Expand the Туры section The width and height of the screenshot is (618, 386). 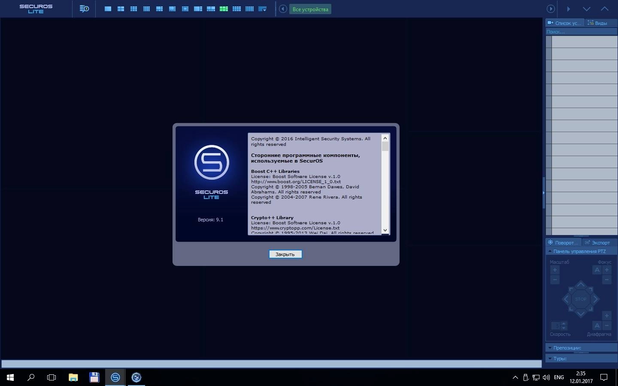(x=582, y=359)
